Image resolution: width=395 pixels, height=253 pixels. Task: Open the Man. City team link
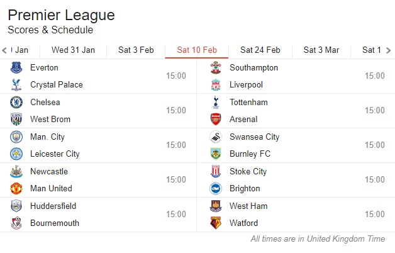(x=47, y=137)
